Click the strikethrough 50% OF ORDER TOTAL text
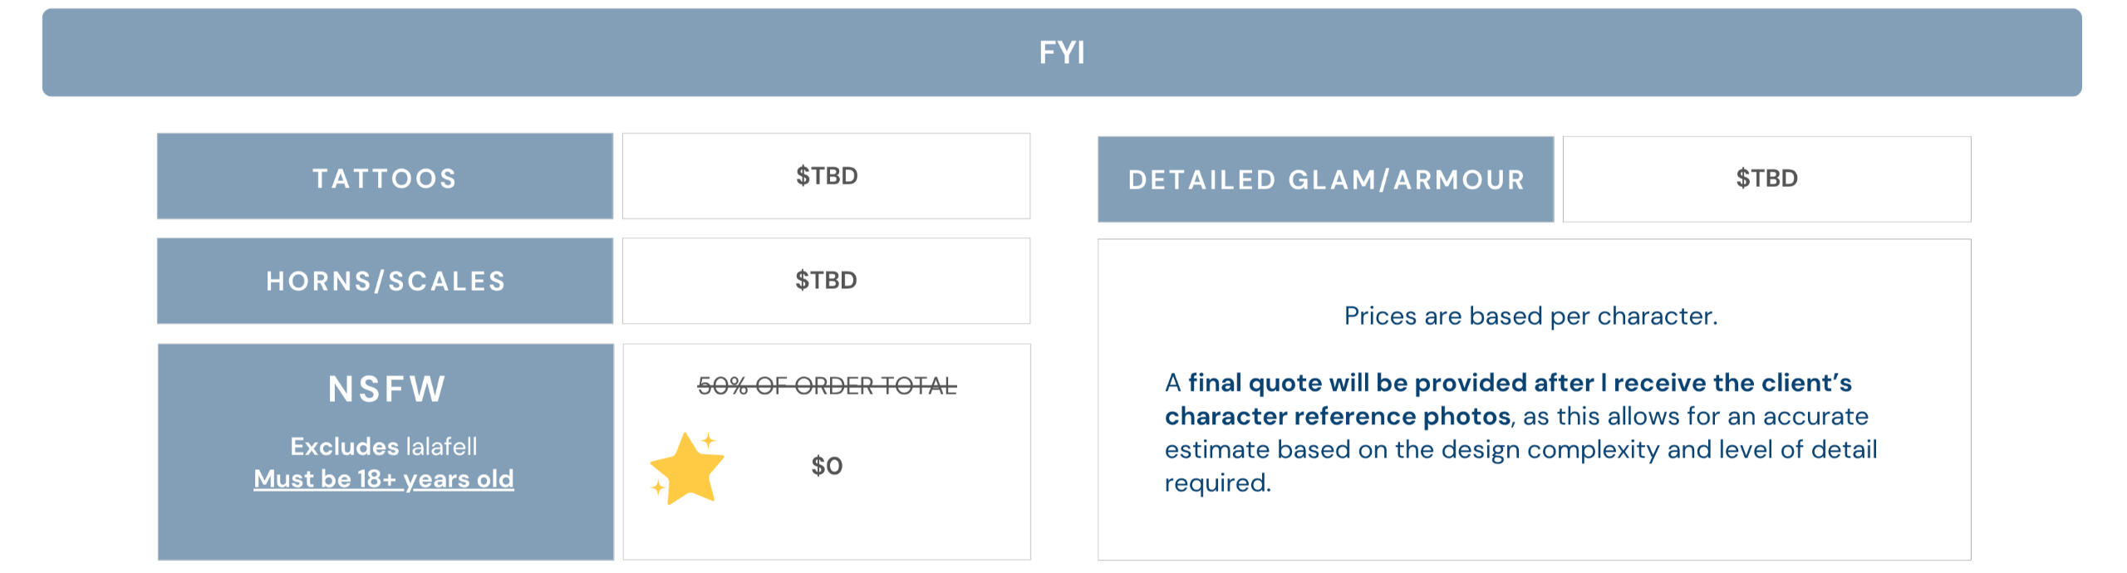Viewport: 2127px width, 573px height. [x=827, y=386]
